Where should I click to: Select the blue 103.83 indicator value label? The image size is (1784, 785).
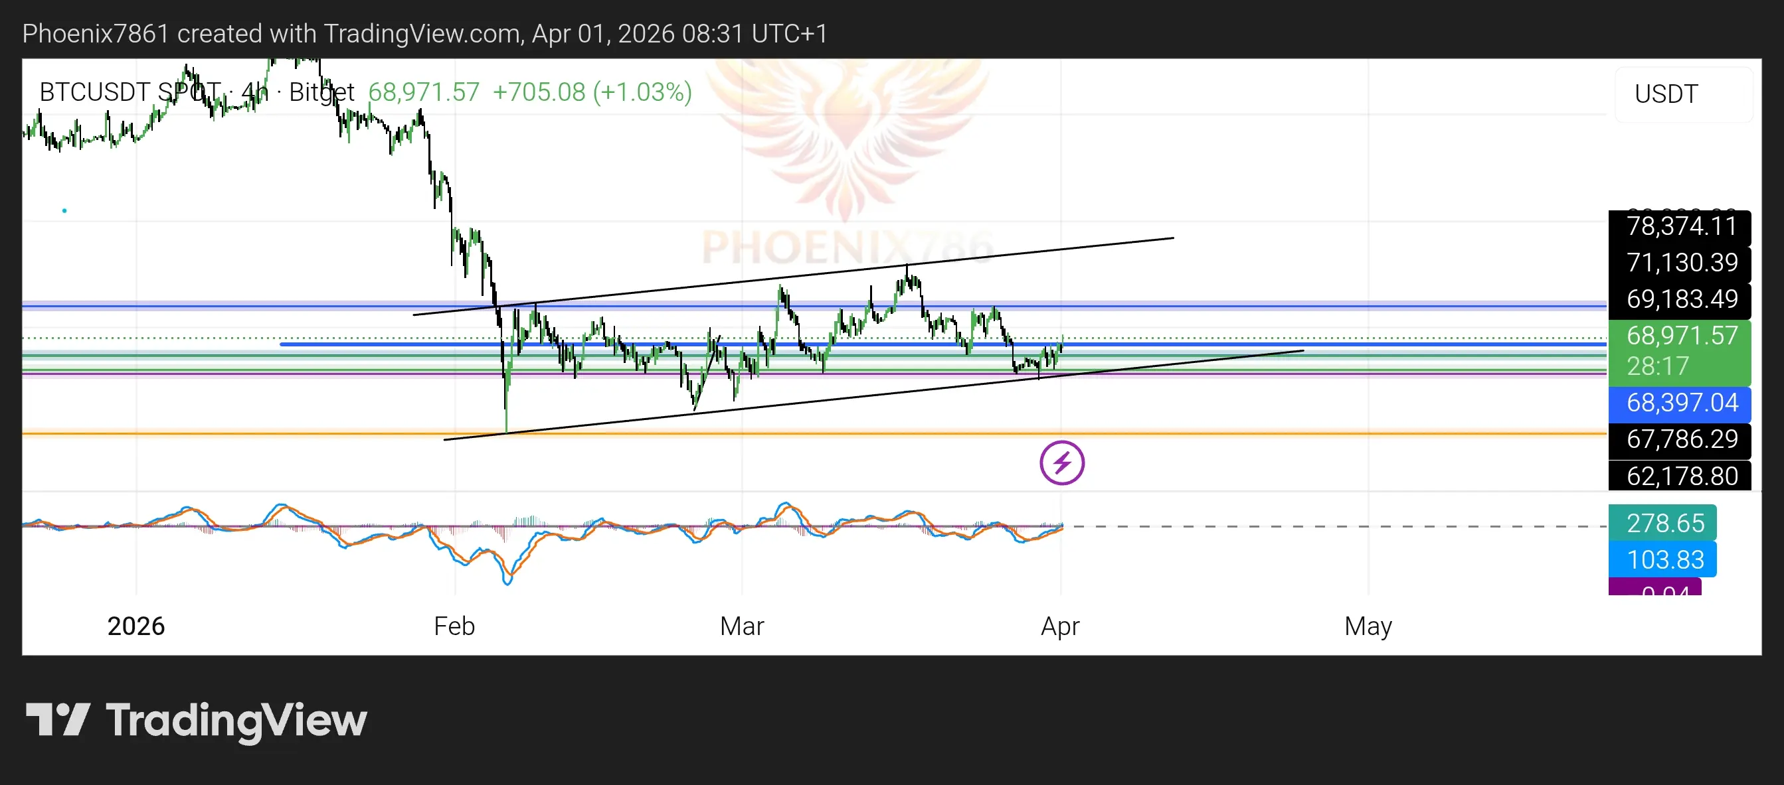pyautogui.click(x=1663, y=559)
